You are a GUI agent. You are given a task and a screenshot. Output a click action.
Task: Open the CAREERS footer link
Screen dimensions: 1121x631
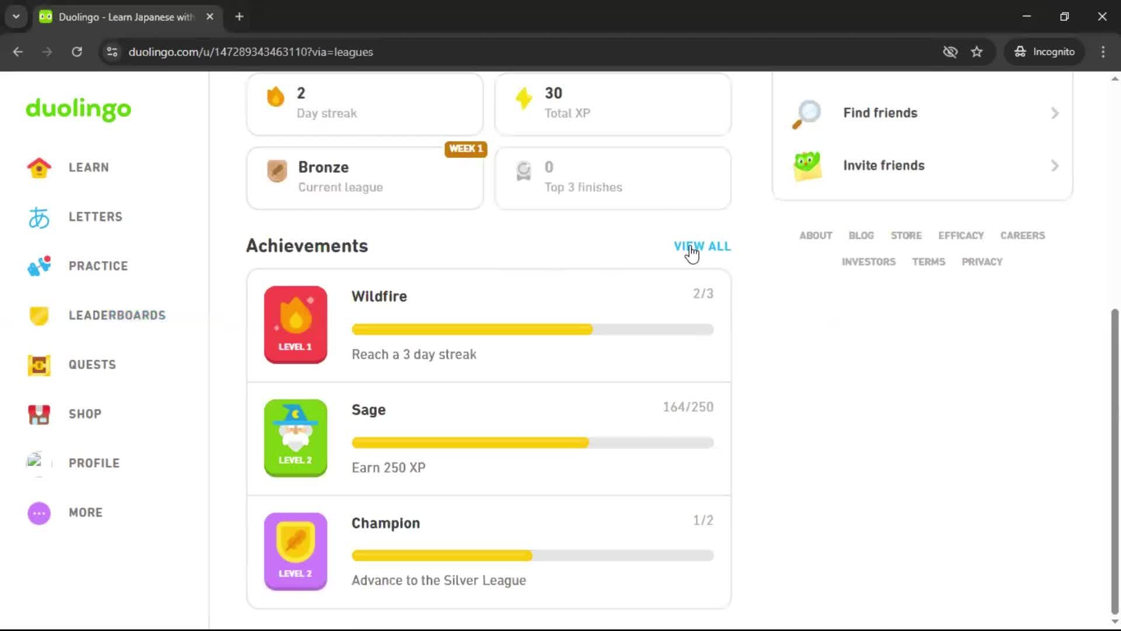pyautogui.click(x=1022, y=235)
